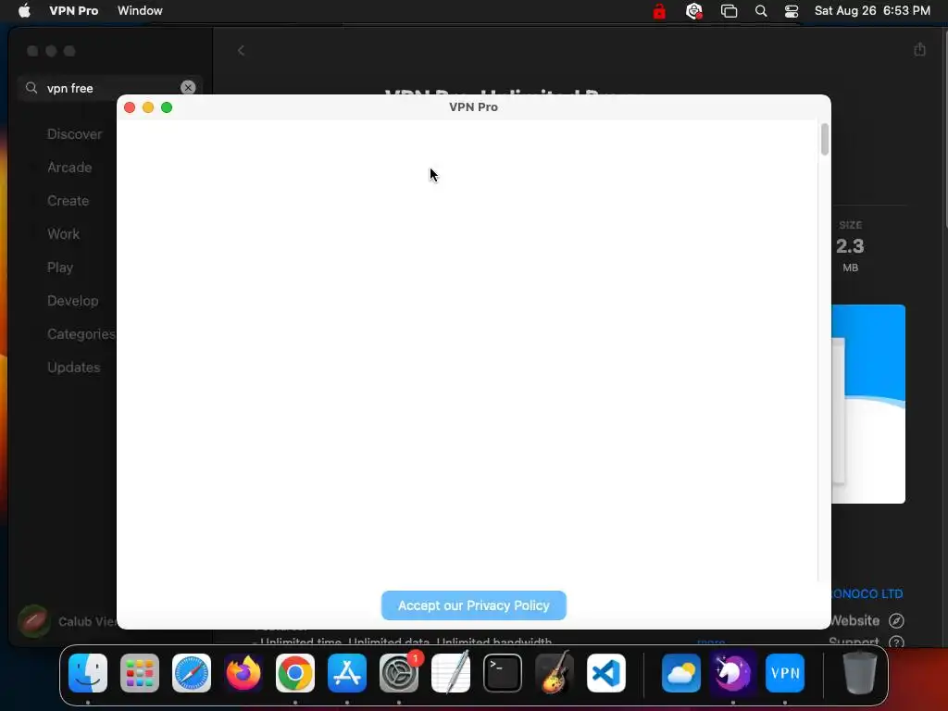Screen dimensions: 948x711
Task: Select Develop in the App Store sidebar
Action: (x=72, y=301)
